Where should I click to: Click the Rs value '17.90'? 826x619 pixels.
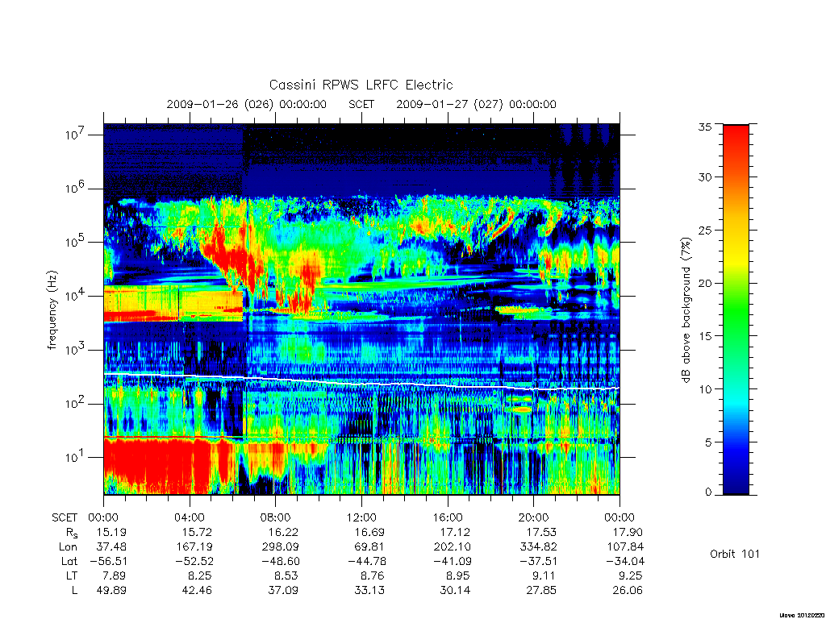[628, 532]
